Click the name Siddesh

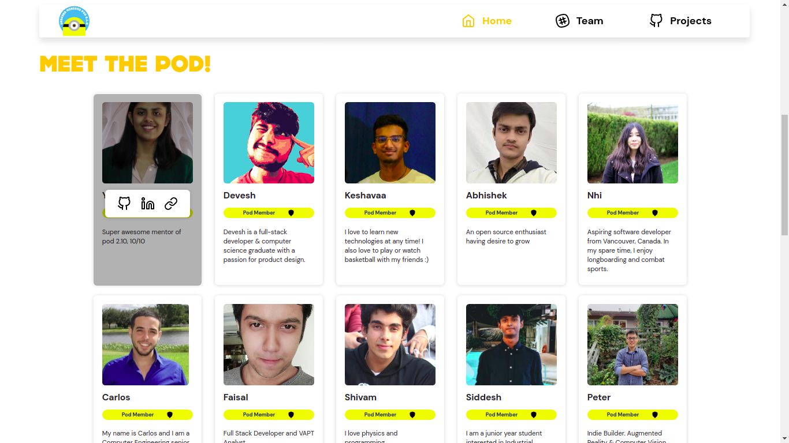pos(483,397)
